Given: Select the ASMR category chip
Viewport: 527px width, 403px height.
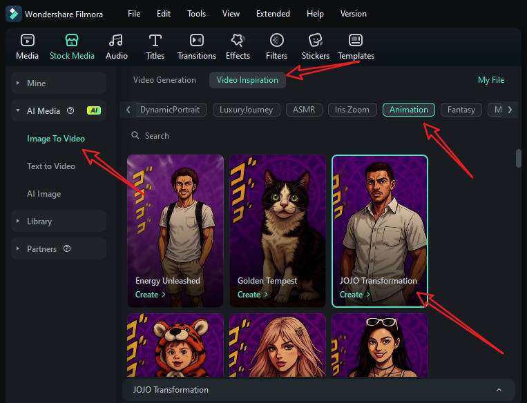Looking at the screenshot, I should coord(304,110).
